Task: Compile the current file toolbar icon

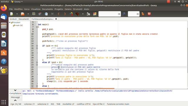Action: (x=71, y=14)
